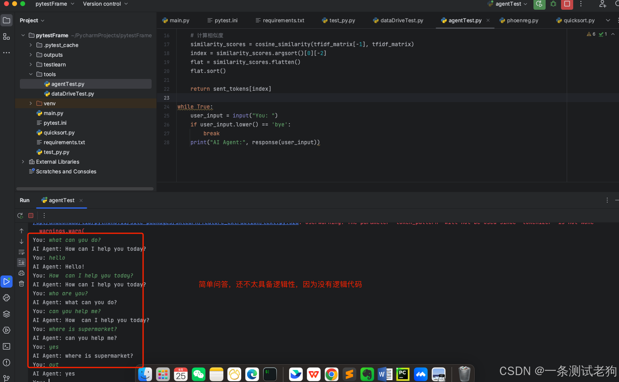This screenshot has width=619, height=382.
Task: Open hidden tabs dropdown next to quicksort.py
Action: pyautogui.click(x=607, y=20)
